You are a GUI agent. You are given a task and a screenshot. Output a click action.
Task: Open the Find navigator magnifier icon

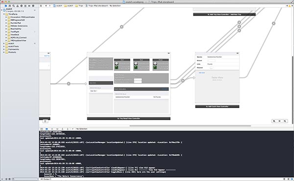pyautogui.click(x=14, y=6)
